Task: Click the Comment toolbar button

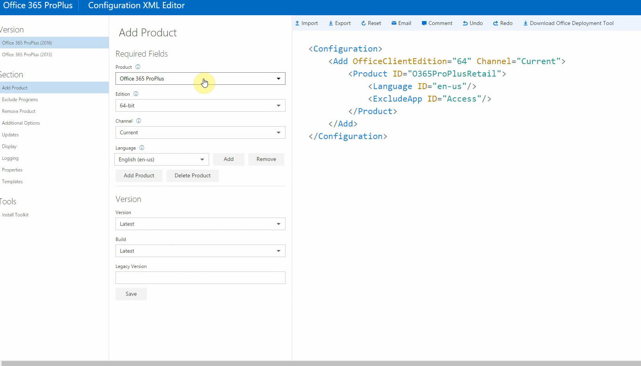Action: click(437, 23)
